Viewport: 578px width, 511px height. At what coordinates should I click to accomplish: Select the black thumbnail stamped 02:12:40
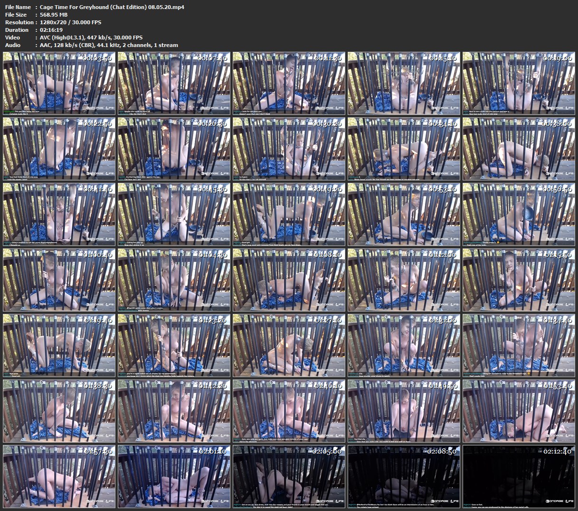pyautogui.click(x=519, y=476)
